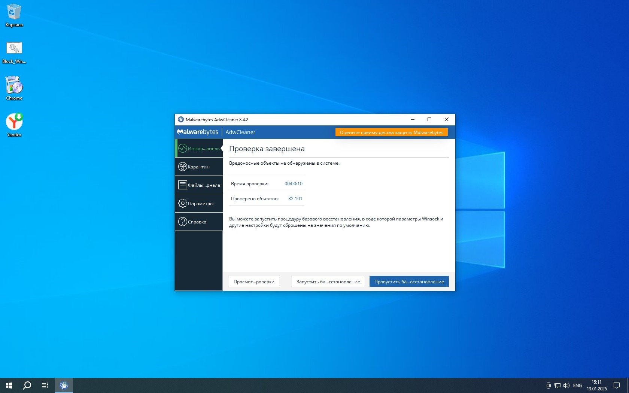
Task: Open taskbar search magnifier
Action: 27,386
